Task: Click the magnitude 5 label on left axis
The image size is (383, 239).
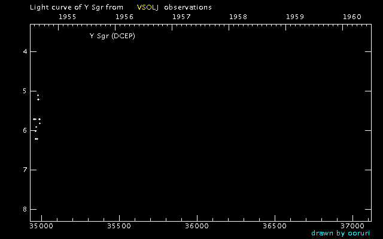Action: pyautogui.click(x=25, y=91)
